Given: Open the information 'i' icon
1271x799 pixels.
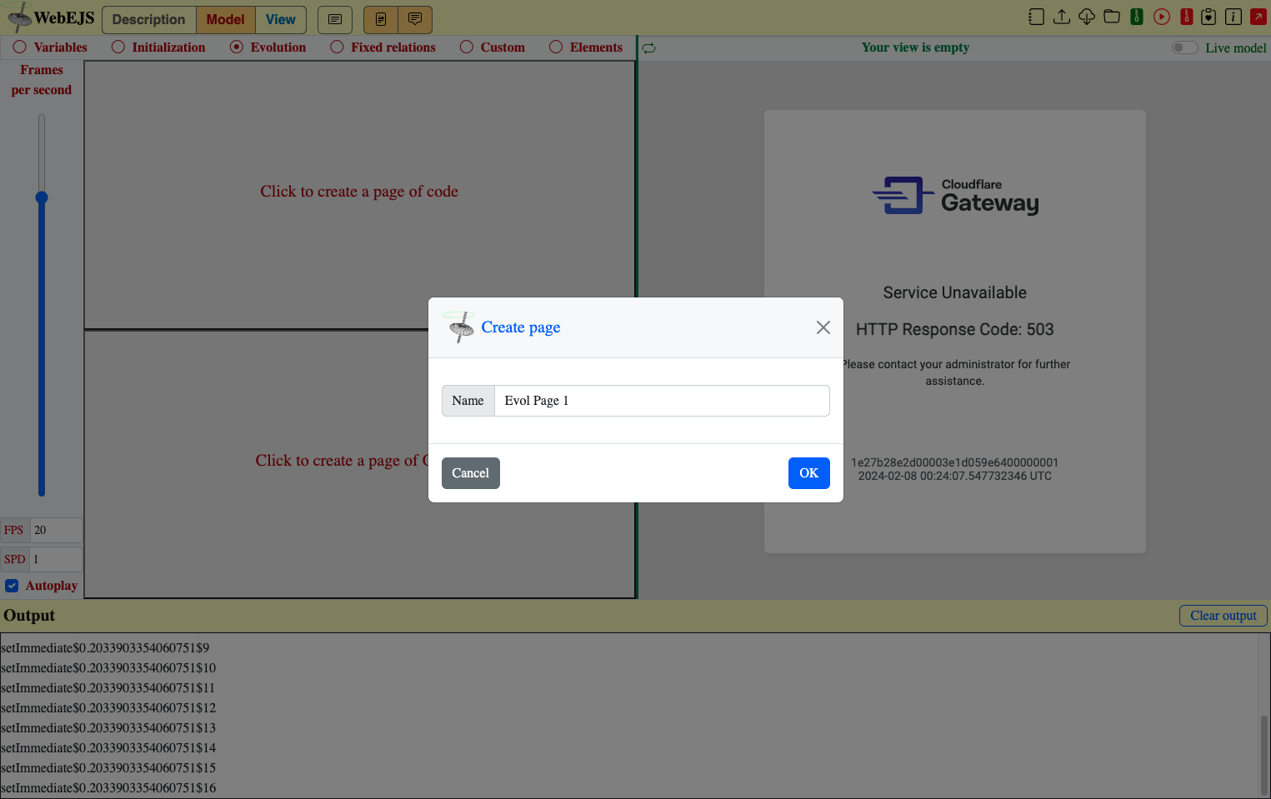Looking at the screenshot, I should (1233, 17).
